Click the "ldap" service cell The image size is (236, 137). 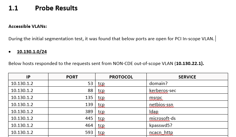pos(153,111)
